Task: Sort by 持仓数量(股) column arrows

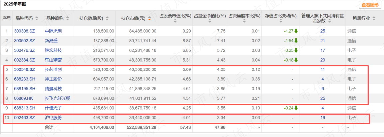Action: (x=107, y=19)
